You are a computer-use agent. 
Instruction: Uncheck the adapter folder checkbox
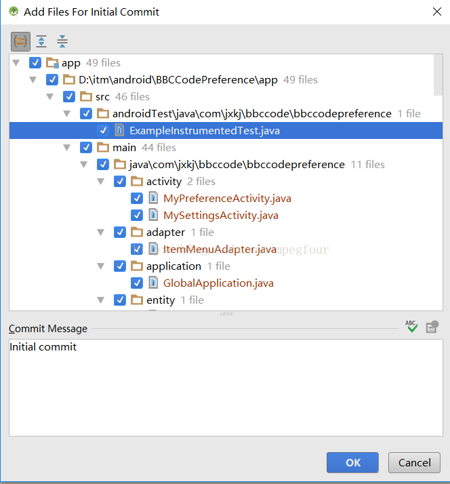point(120,232)
